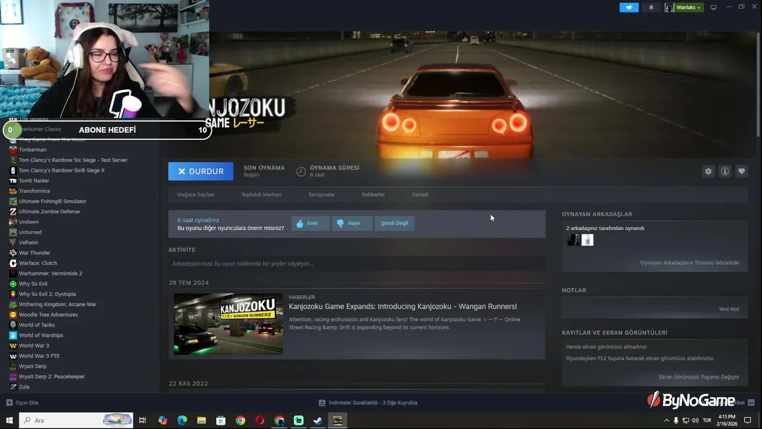762x429 pixels.
Task: Click the Woodle Tree Adventures icon
Action: 13,315
